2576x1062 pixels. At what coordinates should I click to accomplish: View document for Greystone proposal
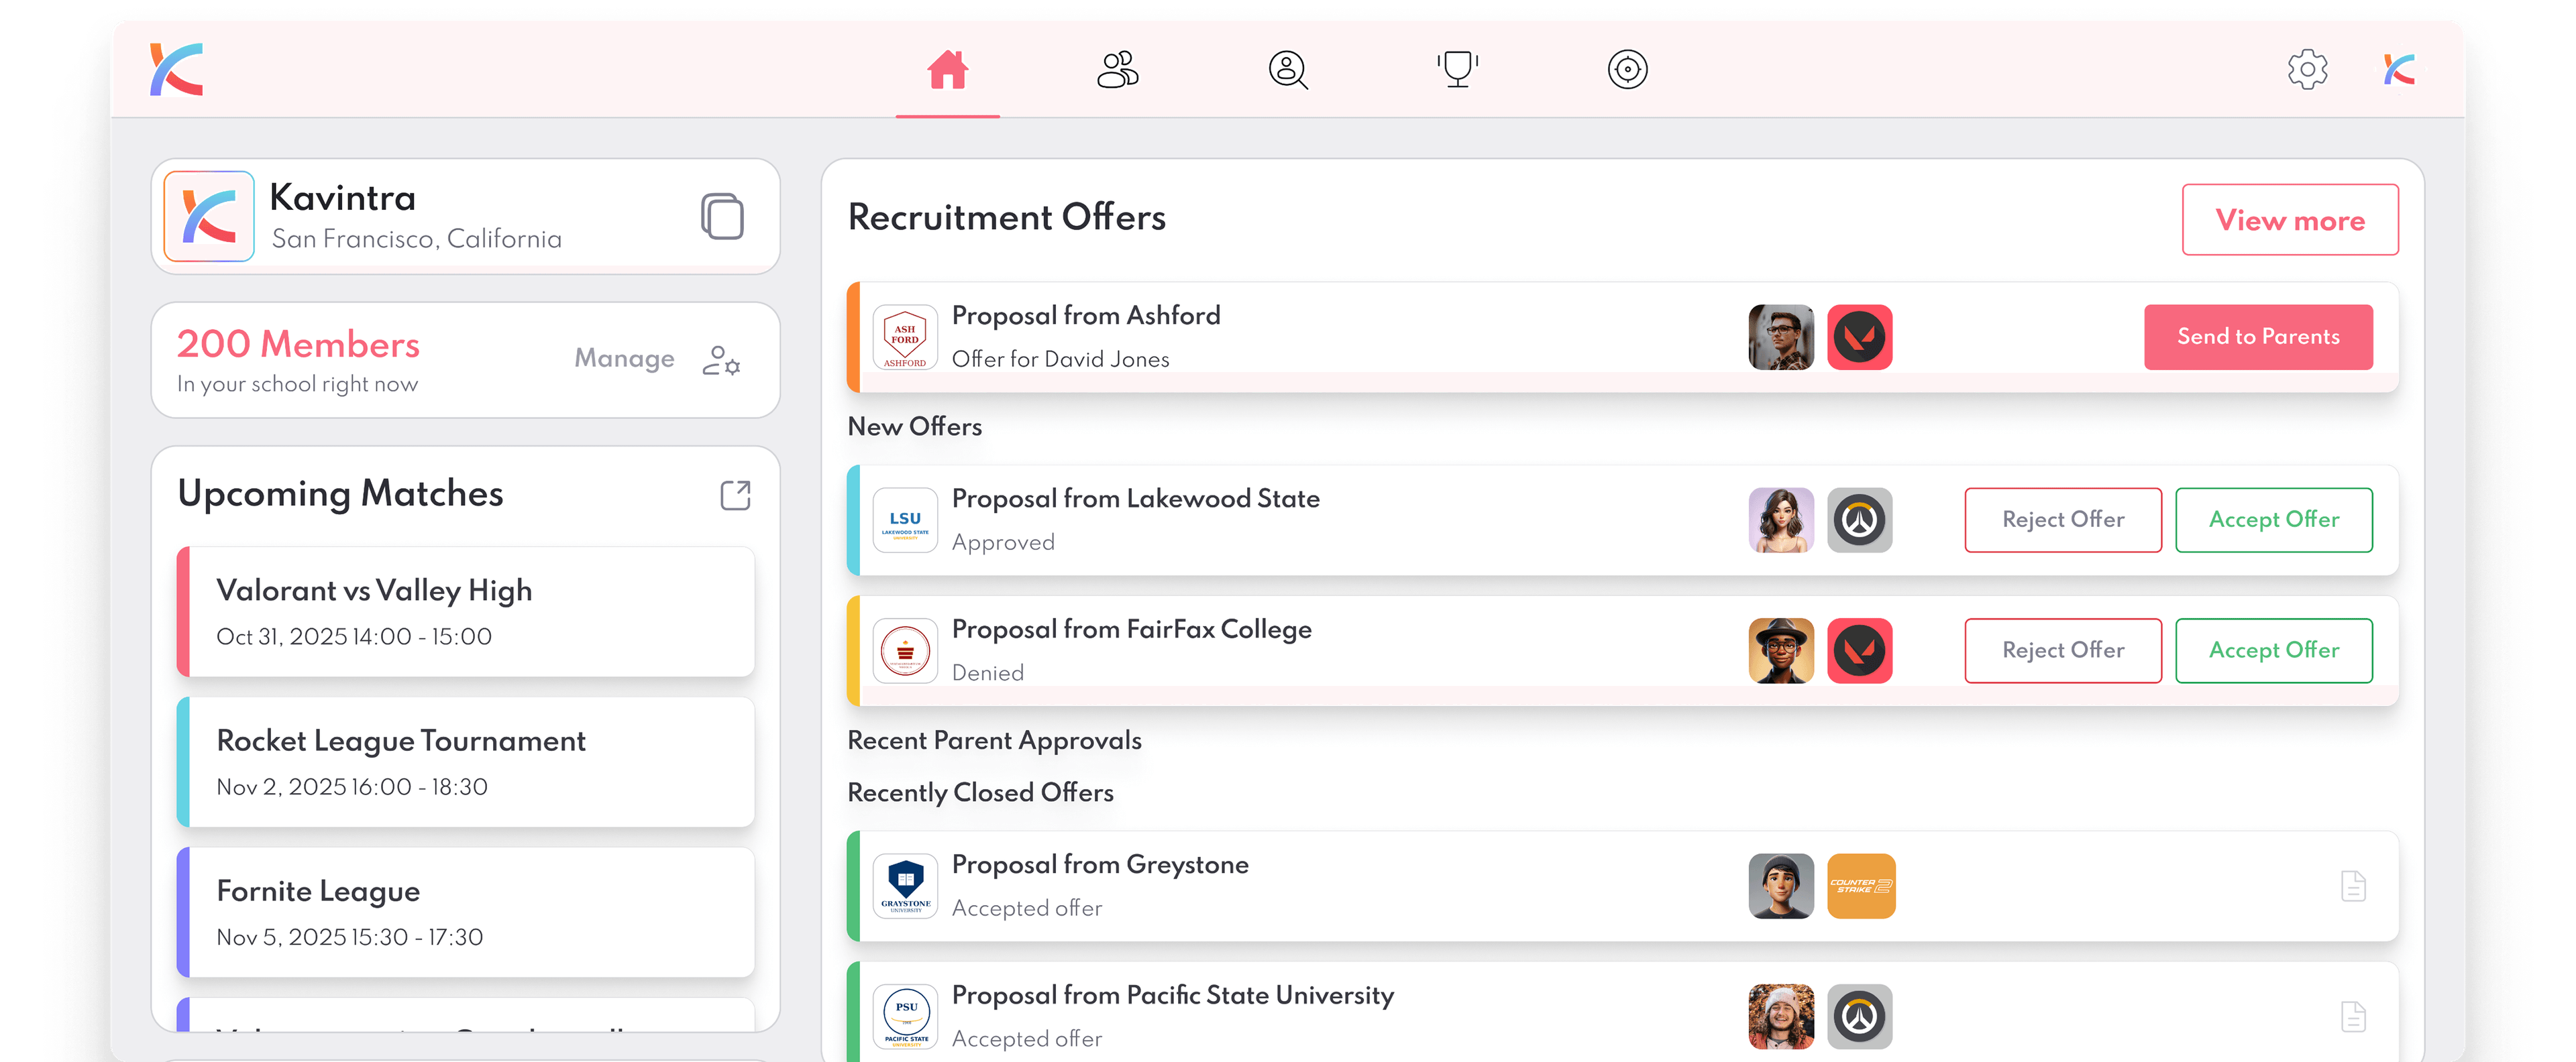point(2353,886)
